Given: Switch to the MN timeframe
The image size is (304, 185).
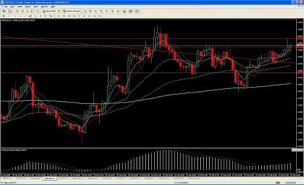Looking at the screenshot, I should click(x=99, y=16).
